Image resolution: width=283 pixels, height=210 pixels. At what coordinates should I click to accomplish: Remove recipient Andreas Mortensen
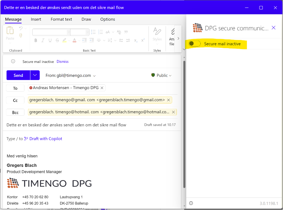[102, 88]
